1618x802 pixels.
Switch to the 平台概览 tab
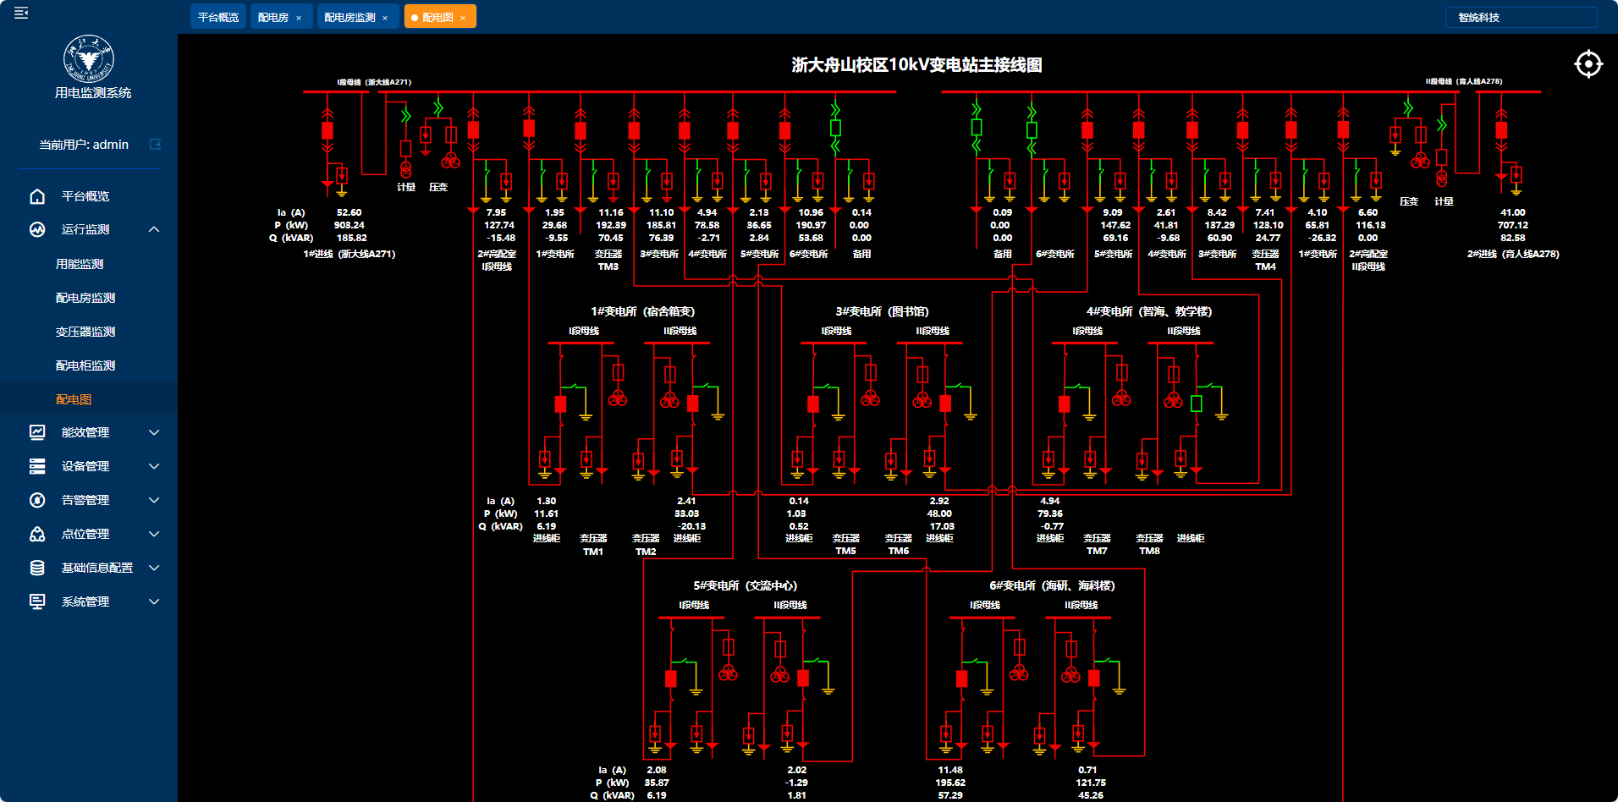218,17
